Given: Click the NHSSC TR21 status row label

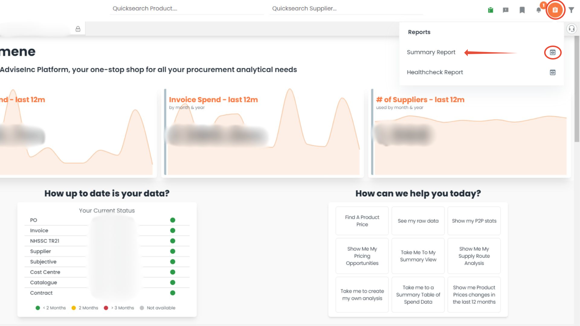Looking at the screenshot, I should (45, 241).
